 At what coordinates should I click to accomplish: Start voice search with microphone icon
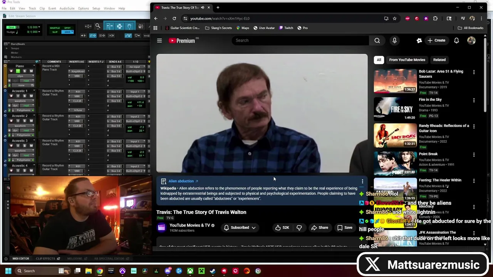[x=394, y=40]
